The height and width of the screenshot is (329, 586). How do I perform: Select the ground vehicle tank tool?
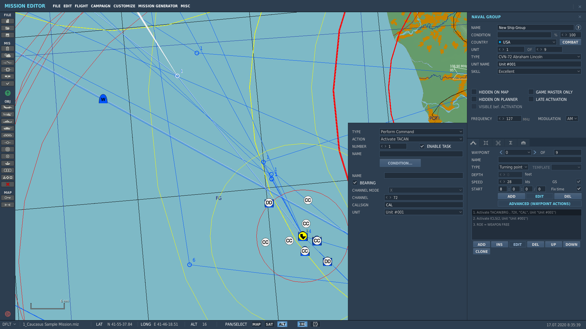[8, 128]
